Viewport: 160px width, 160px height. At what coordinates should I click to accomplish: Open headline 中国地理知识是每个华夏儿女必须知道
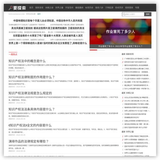48,21
